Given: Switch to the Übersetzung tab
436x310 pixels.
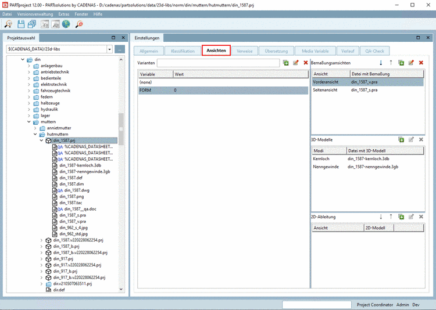Looking at the screenshot, I should click(x=276, y=51).
